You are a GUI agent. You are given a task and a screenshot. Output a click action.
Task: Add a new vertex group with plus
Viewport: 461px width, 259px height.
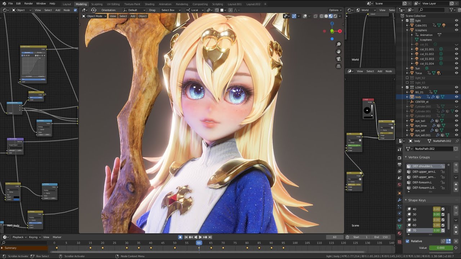[x=456, y=165]
